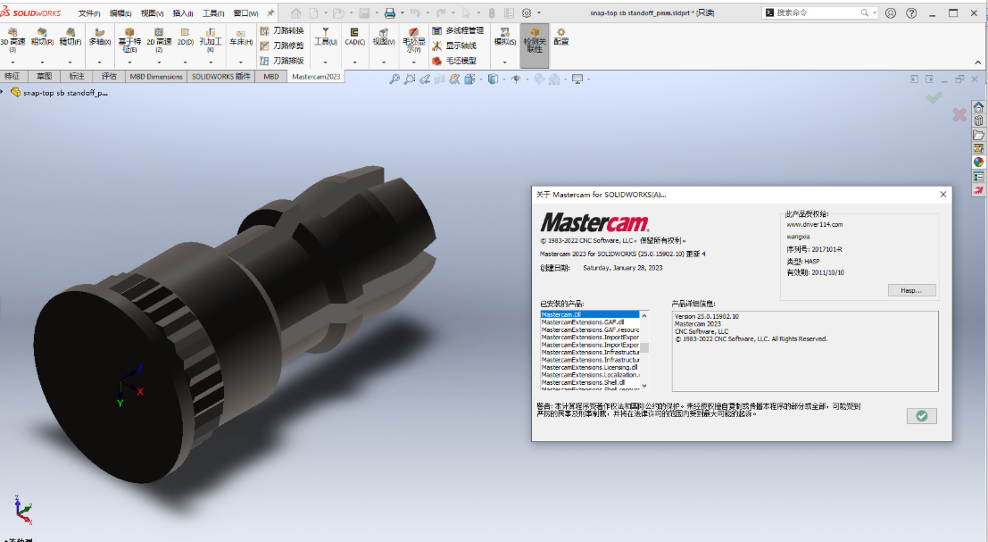Switch to the SOLIDWORKS 插件 tab
Image resolution: width=988 pixels, height=542 pixels.
coord(221,76)
